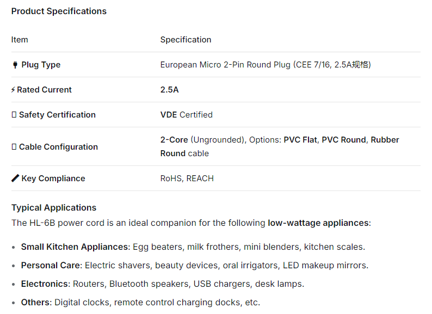Screen dimensions: 432x314
Task: Click the RoHS, REACH compliance value
Action: 187,178
